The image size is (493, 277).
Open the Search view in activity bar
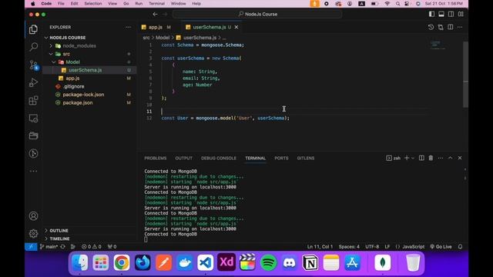(x=33, y=47)
